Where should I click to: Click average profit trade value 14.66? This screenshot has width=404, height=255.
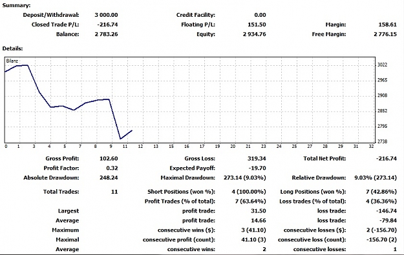pyautogui.click(x=259, y=221)
